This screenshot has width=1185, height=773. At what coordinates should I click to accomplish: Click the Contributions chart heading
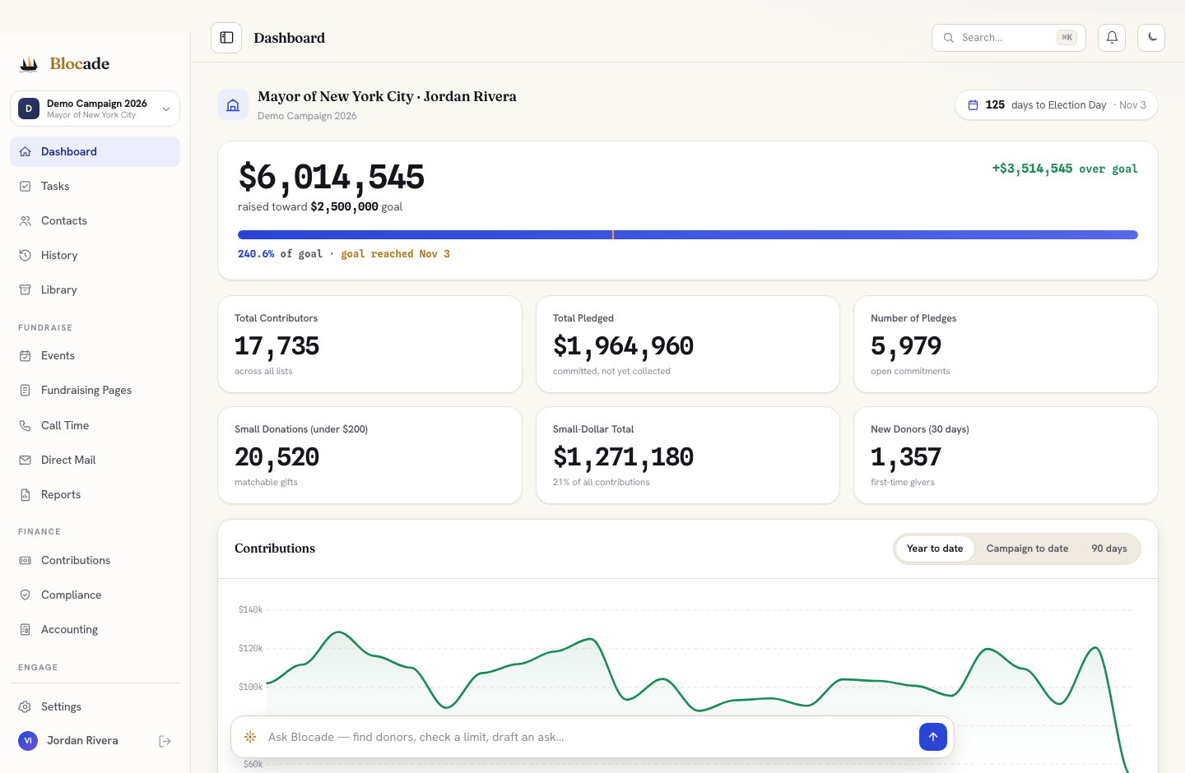coord(275,549)
